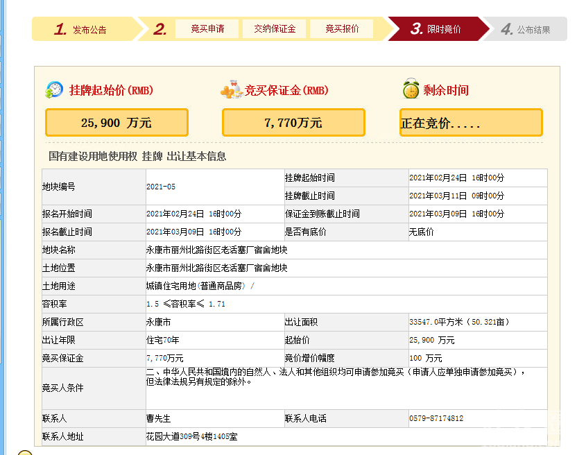The width and height of the screenshot is (577, 455).
Task: Click contact name 曹先生
Action: click(x=158, y=419)
